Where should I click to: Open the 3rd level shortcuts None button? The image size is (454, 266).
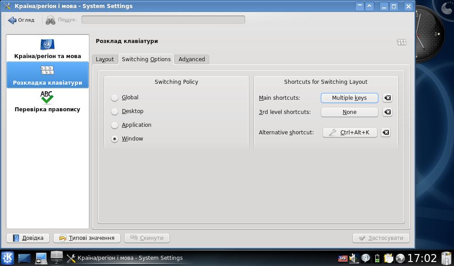[x=349, y=112]
